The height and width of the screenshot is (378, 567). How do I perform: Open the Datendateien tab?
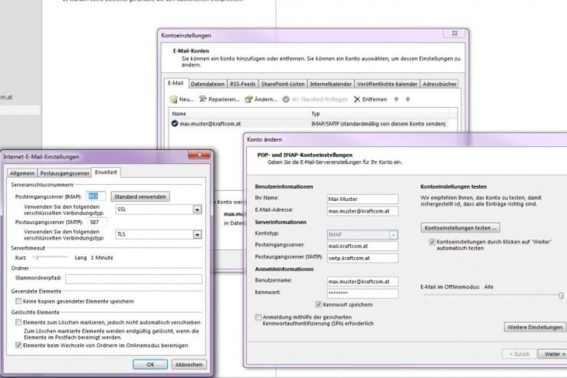[207, 84]
